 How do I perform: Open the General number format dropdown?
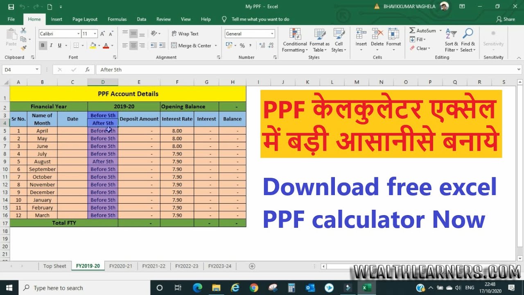(272, 34)
